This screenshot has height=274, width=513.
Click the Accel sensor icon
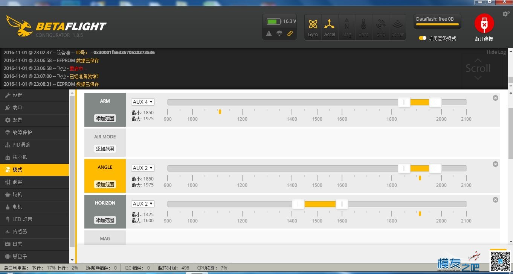point(330,27)
